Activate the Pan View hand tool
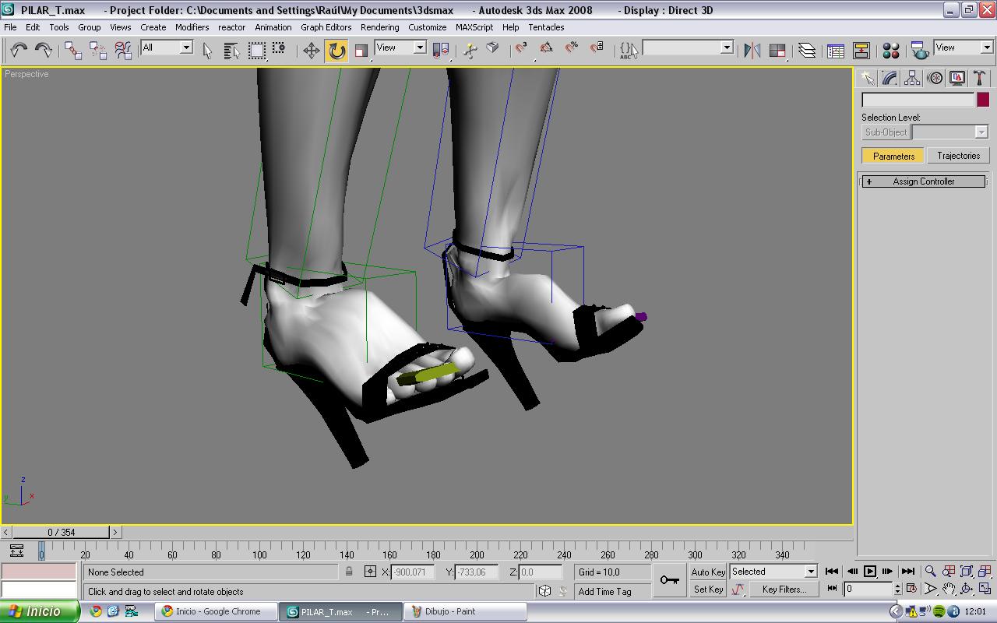Viewport: 997px width, 623px height. [x=948, y=590]
